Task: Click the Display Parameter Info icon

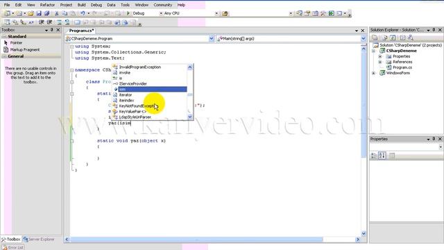Action: coord(15,22)
